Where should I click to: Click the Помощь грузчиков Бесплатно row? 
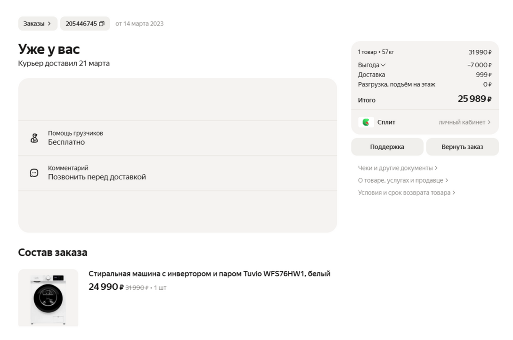[x=177, y=138]
